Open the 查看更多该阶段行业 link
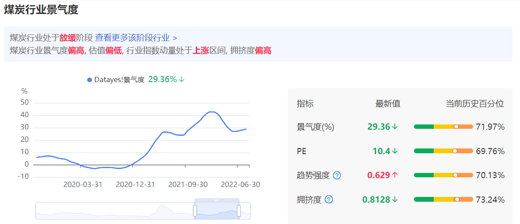 point(132,38)
